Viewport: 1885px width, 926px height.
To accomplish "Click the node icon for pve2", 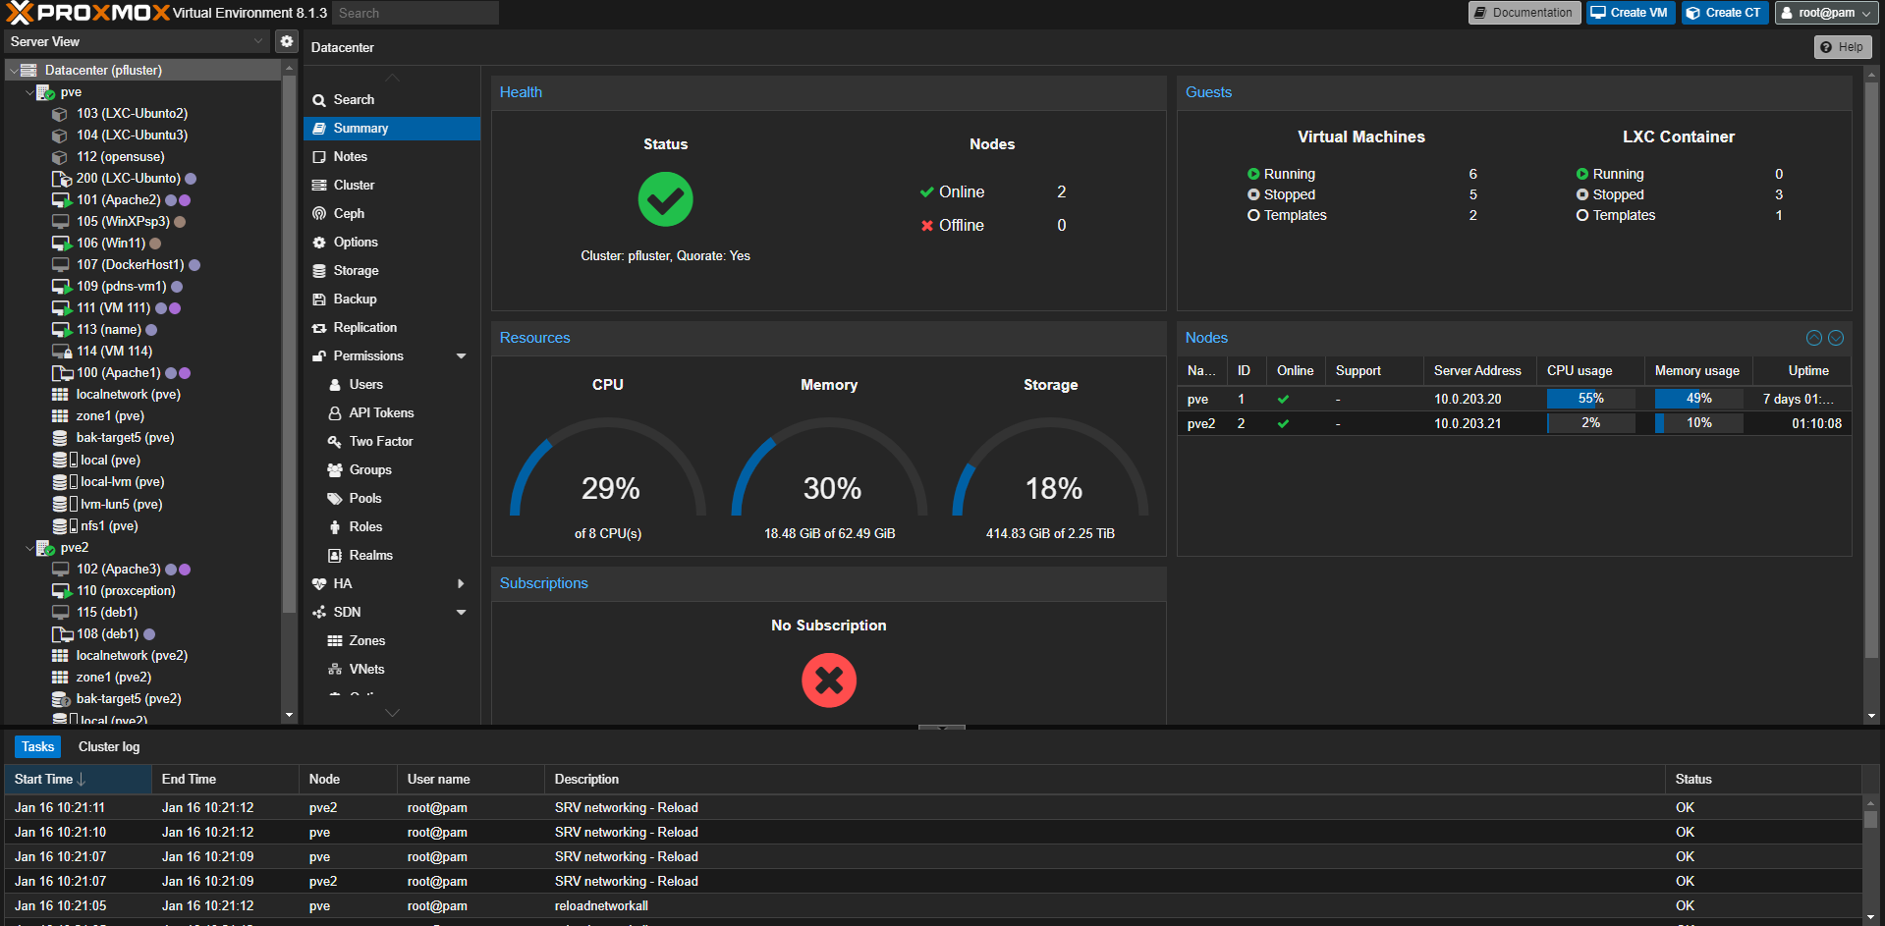I will pos(45,548).
